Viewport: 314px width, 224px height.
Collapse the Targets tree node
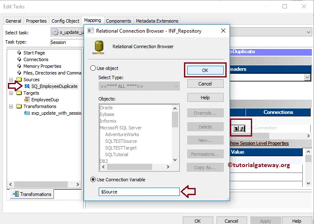coord(11,93)
